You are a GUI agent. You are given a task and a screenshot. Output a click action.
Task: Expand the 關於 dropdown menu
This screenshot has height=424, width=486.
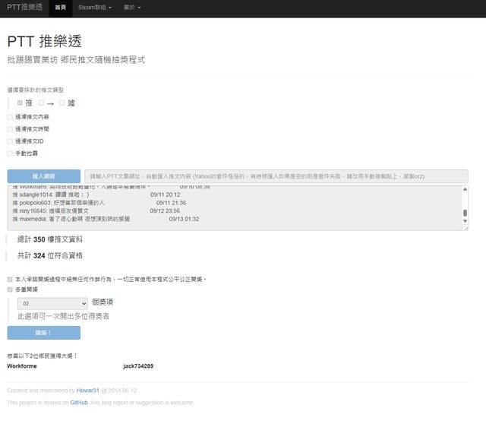[x=132, y=8]
